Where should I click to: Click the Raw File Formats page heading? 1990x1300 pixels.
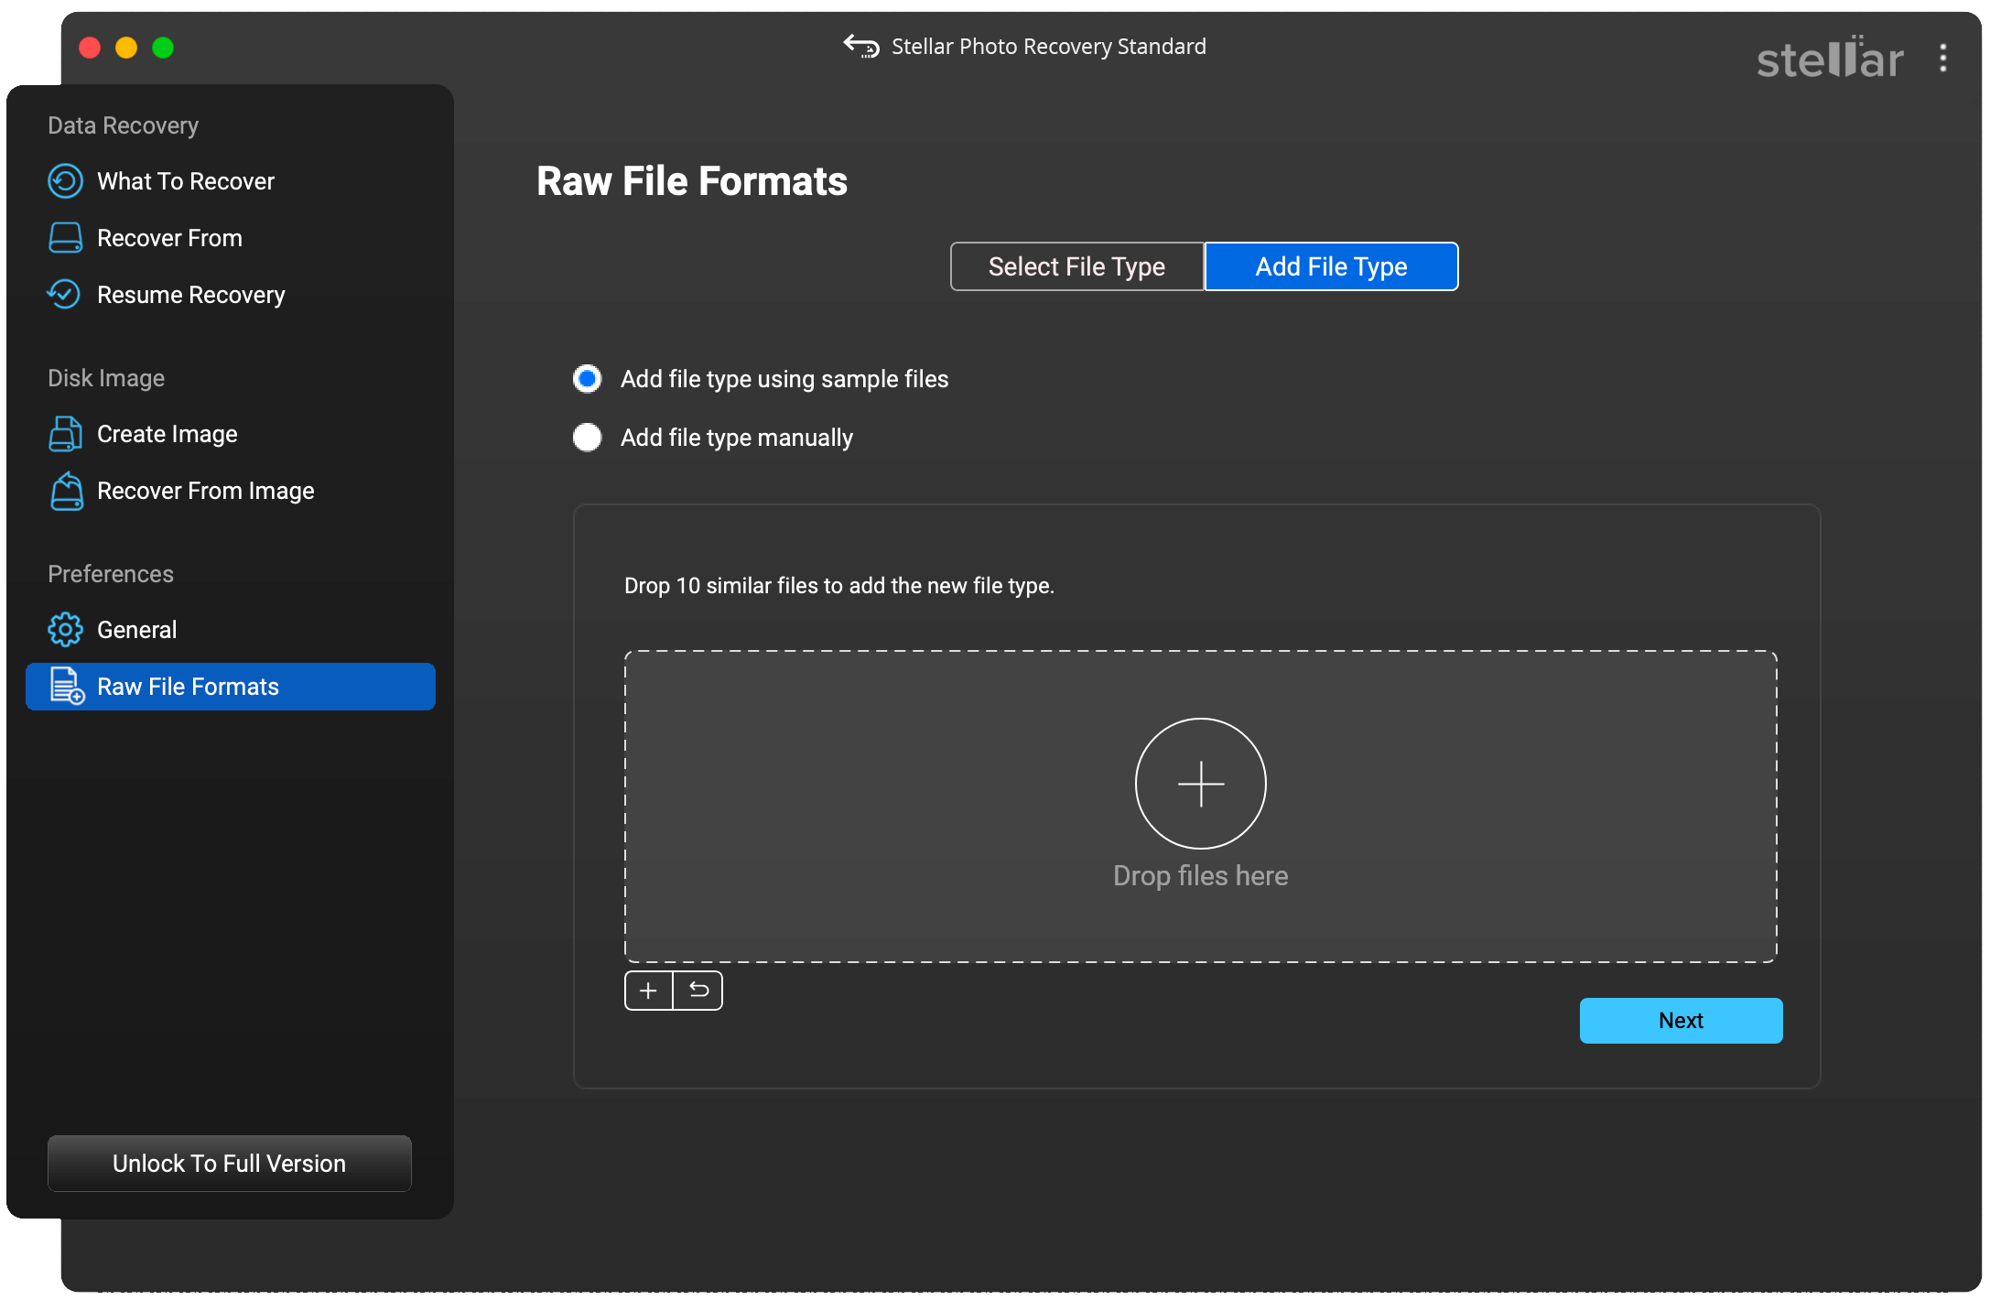tap(692, 181)
